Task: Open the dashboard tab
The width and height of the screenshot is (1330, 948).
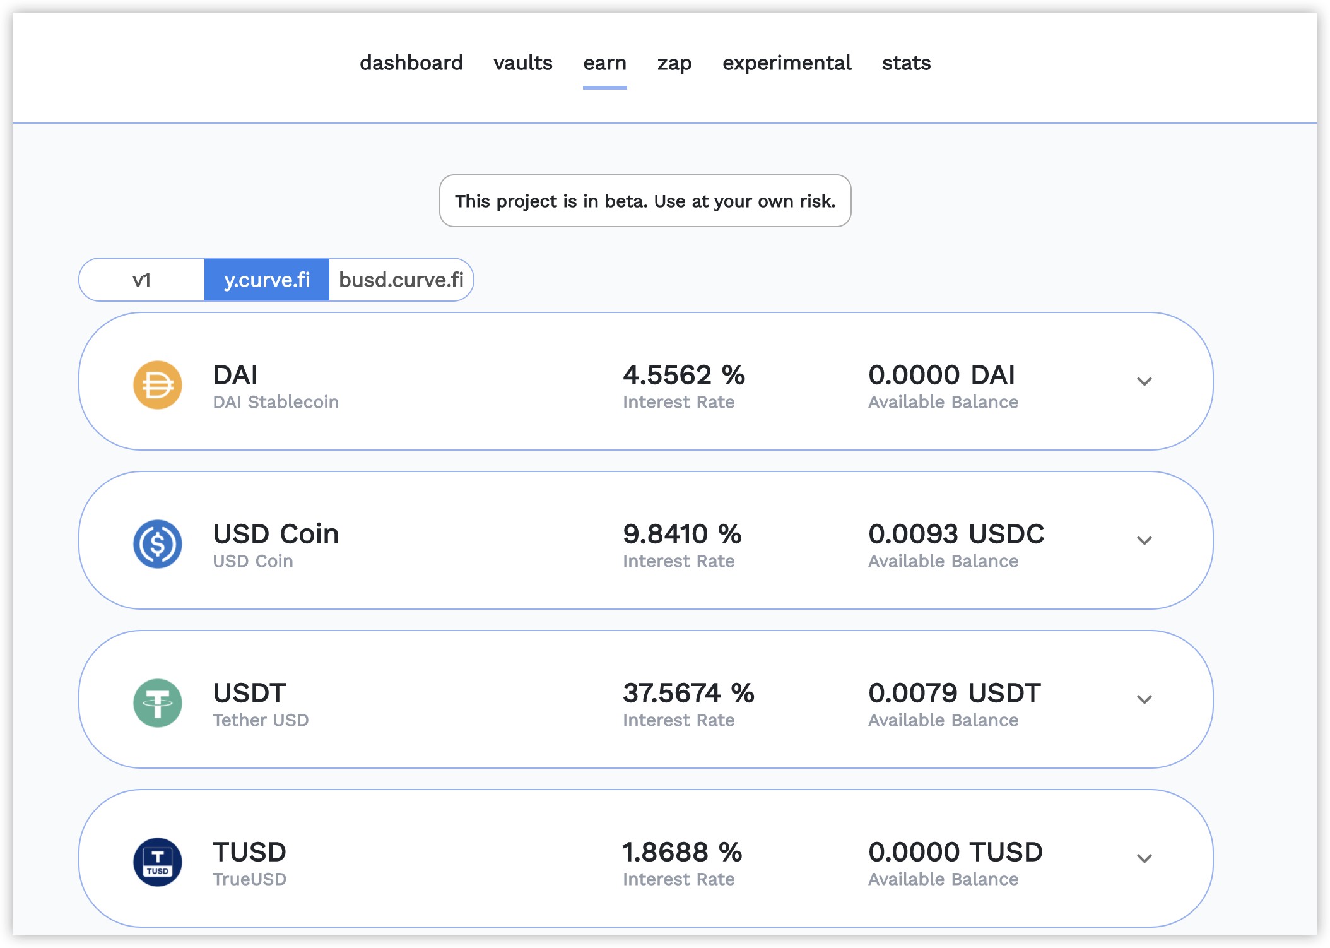Action: (411, 63)
